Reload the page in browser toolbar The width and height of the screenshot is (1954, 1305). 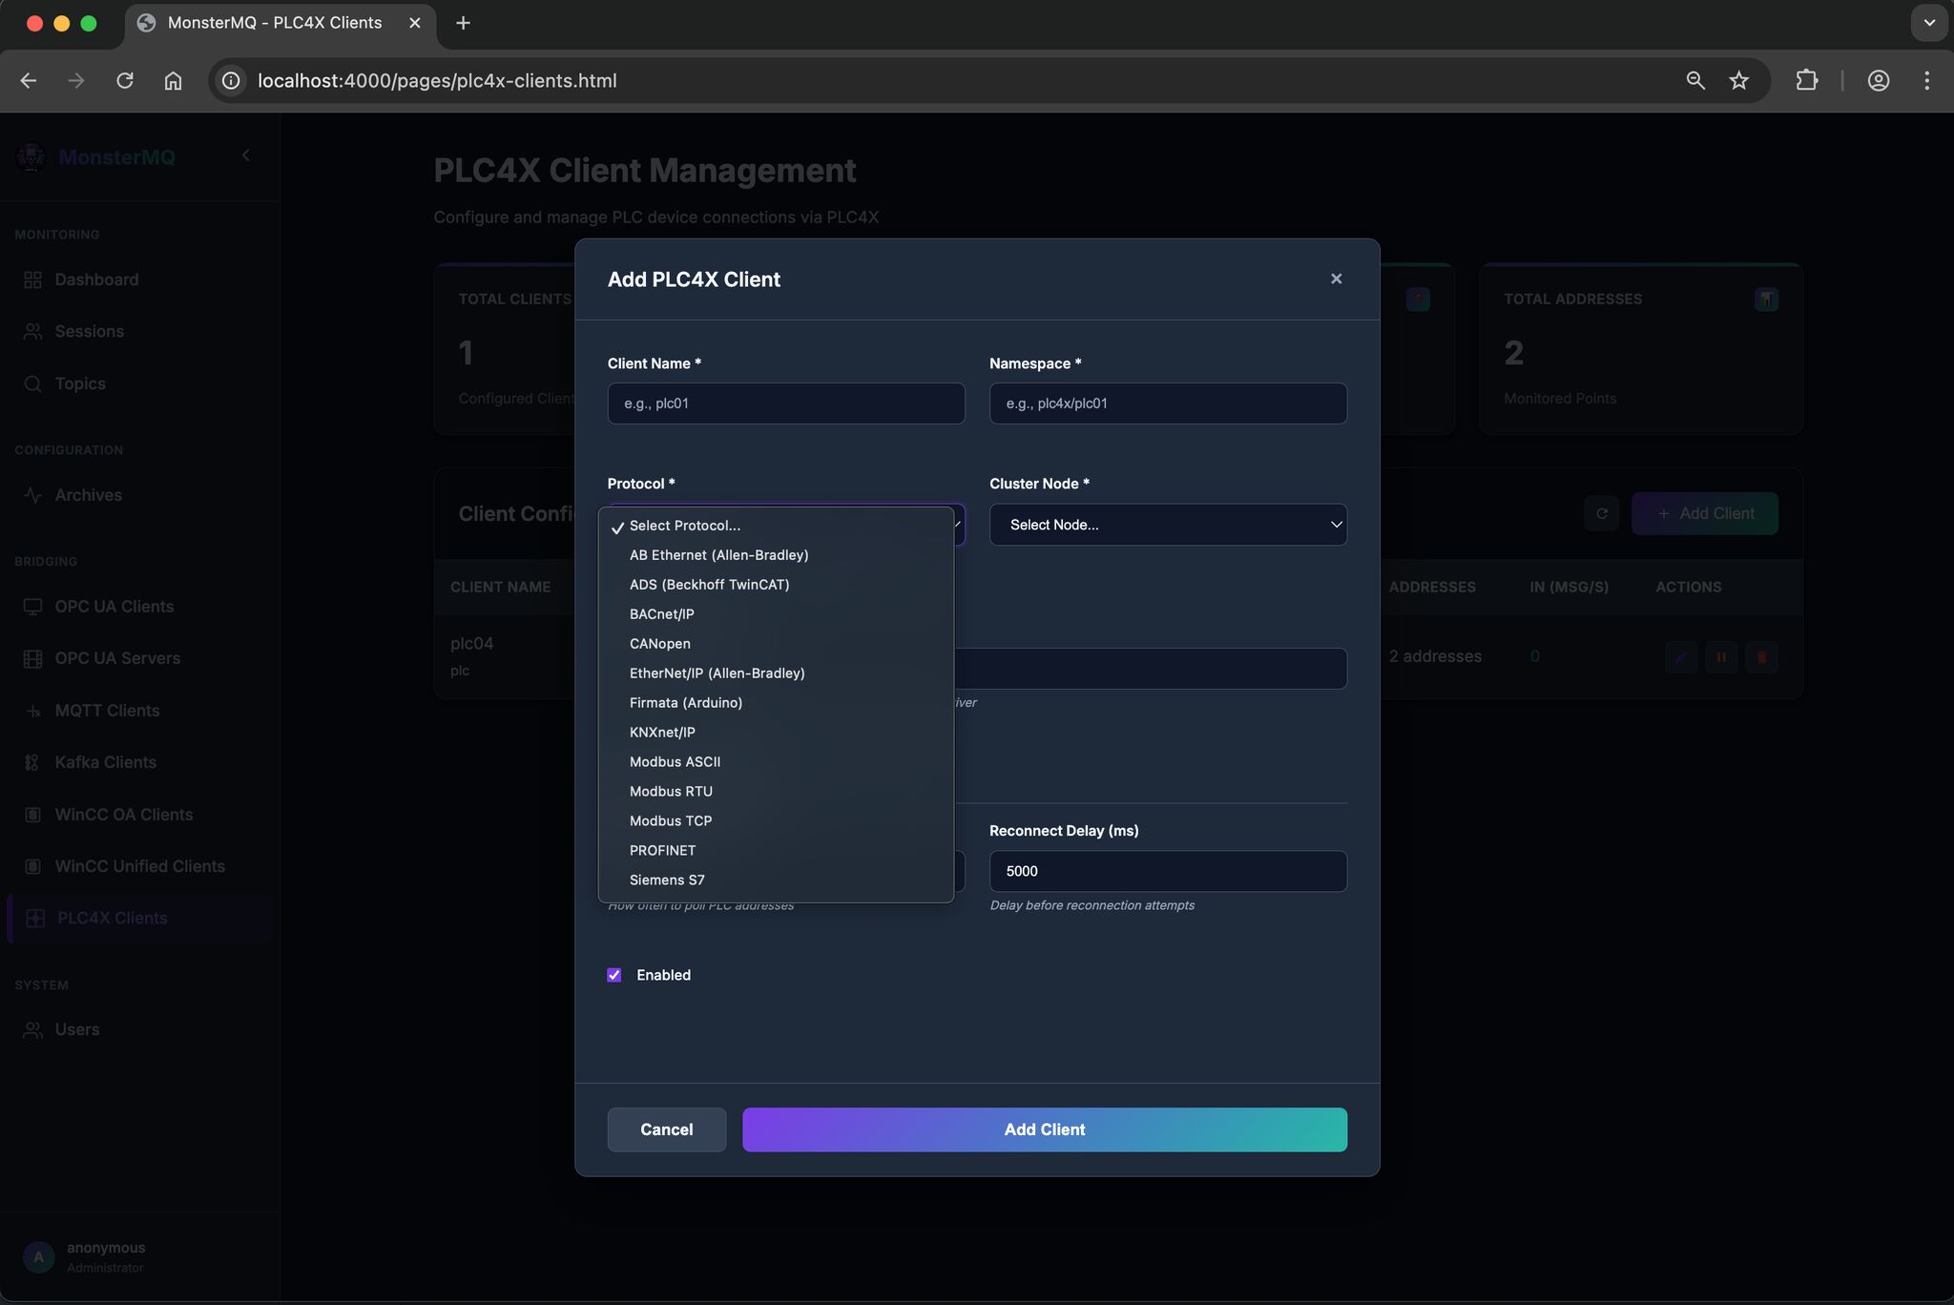tap(125, 81)
